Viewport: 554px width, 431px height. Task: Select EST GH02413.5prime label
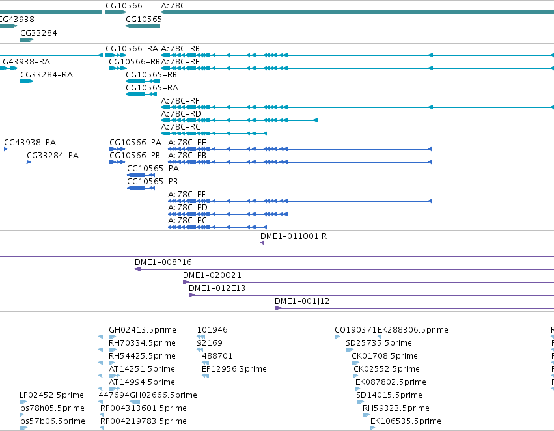[x=143, y=330]
